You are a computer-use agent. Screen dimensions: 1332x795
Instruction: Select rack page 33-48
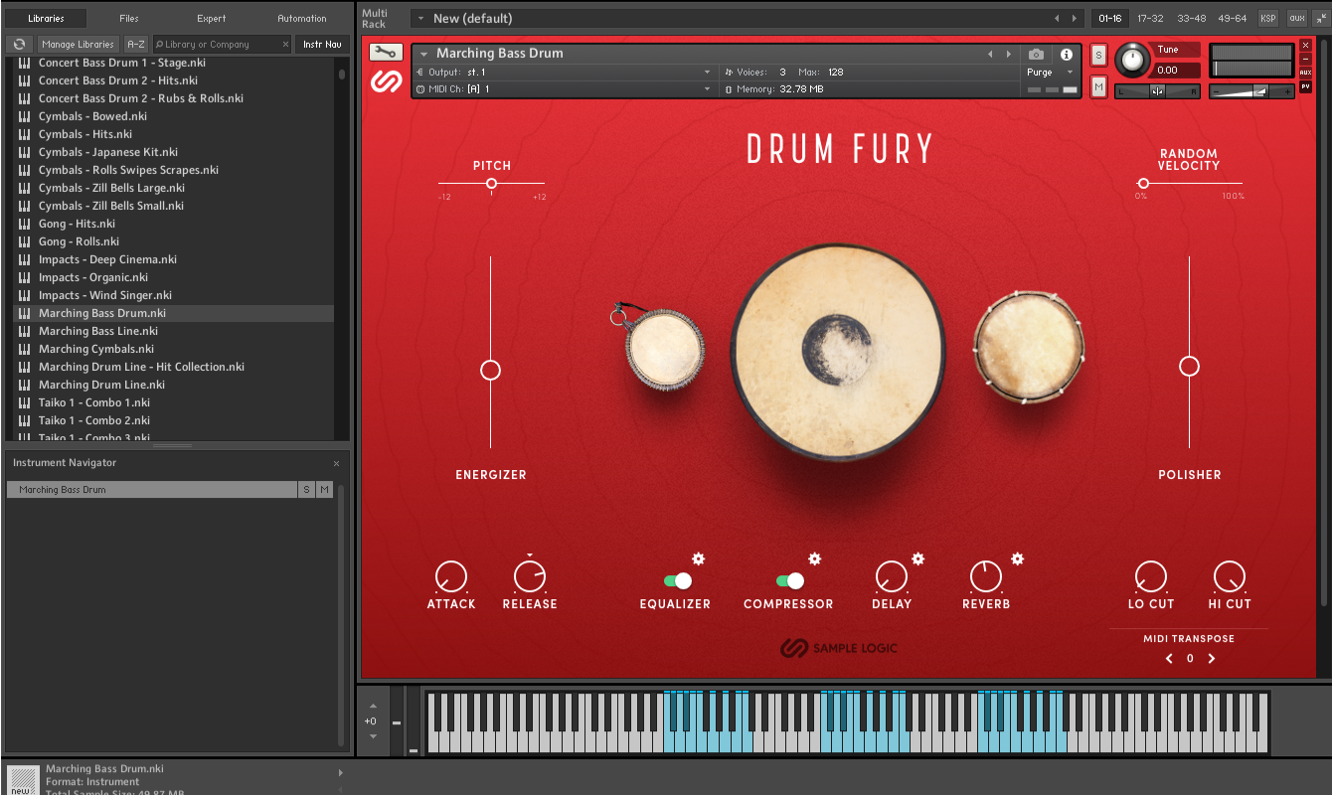pos(1191,19)
